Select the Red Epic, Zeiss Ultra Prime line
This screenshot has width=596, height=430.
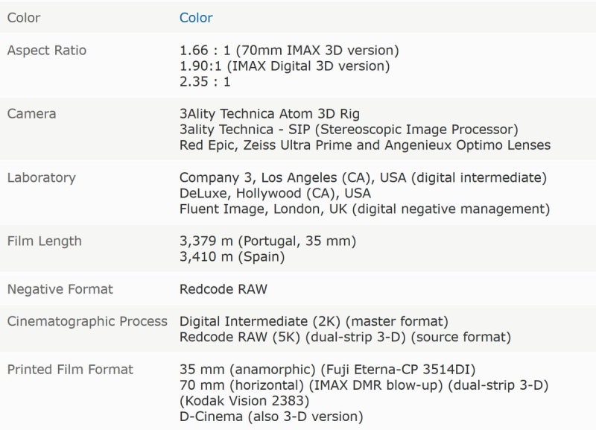click(x=365, y=145)
